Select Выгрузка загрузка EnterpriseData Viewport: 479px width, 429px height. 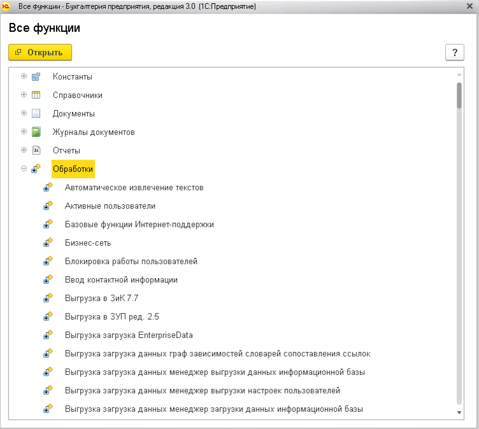(129, 335)
